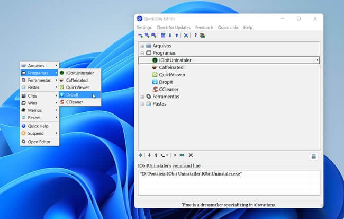
Task: Select Ferramentas in the editor tree
Action: [166, 97]
